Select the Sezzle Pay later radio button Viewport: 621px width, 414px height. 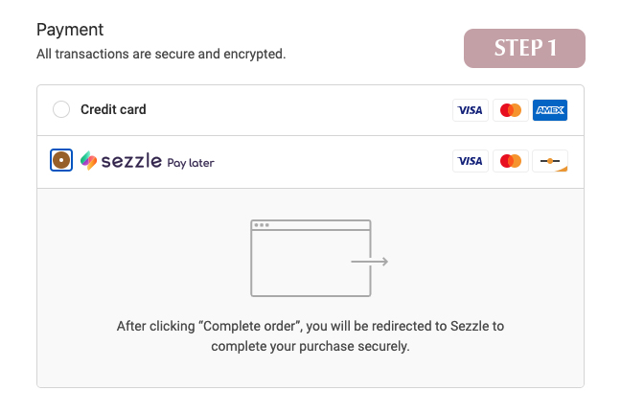[x=61, y=160]
